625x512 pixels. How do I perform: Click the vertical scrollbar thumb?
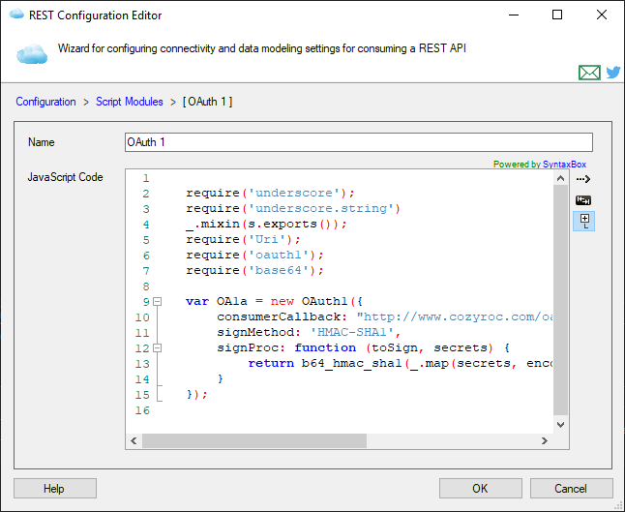pyautogui.click(x=560, y=300)
